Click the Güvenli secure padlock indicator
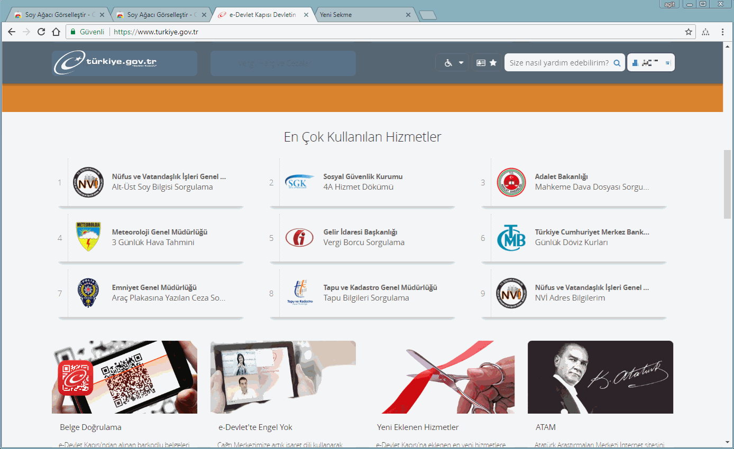This screenshot has height=449, width=734. click(x=88, y=32)
